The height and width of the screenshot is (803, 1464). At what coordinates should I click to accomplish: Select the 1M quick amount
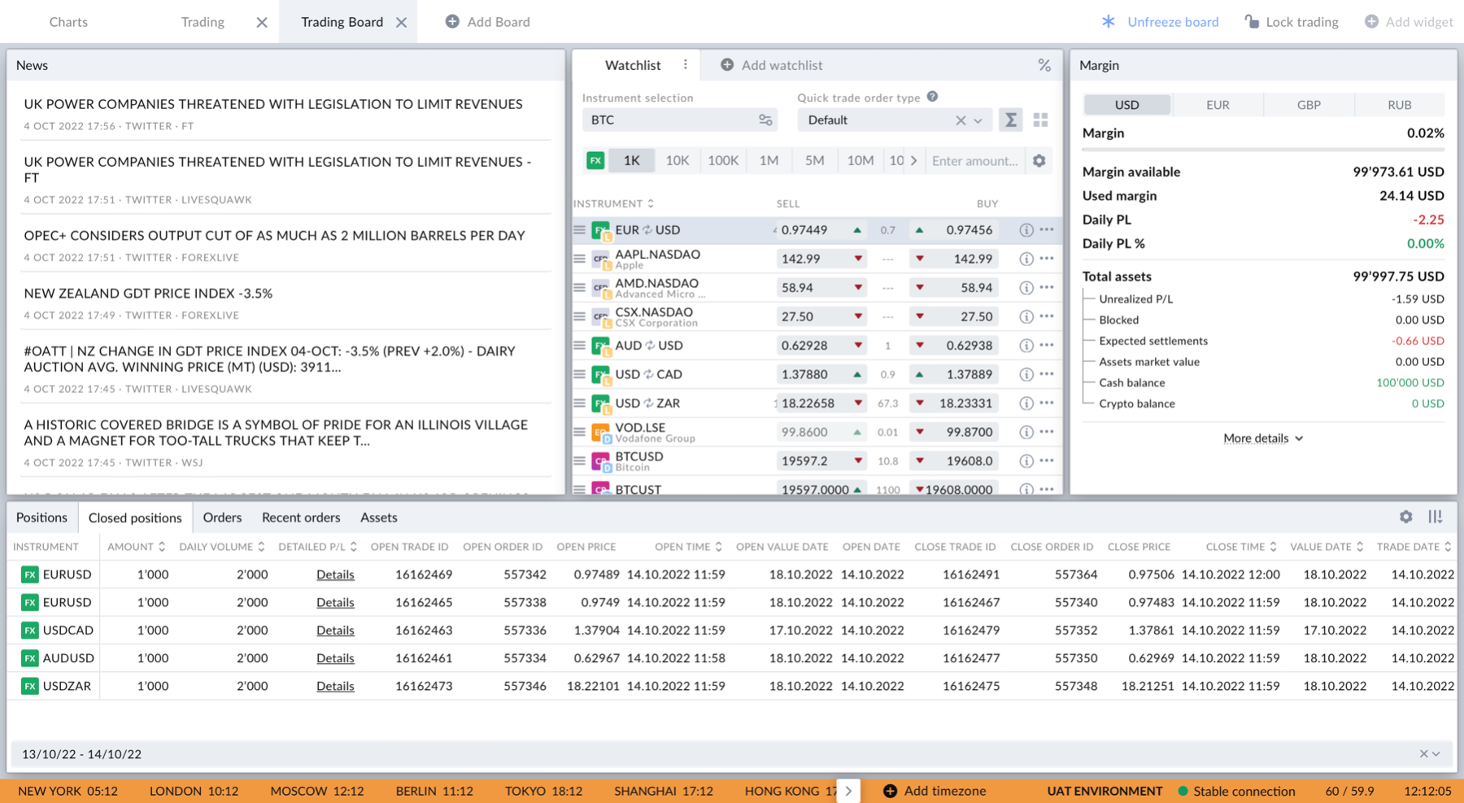(769, 160)
